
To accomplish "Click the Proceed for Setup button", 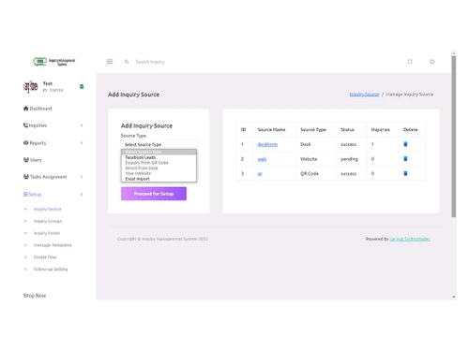I will [154, 194].
